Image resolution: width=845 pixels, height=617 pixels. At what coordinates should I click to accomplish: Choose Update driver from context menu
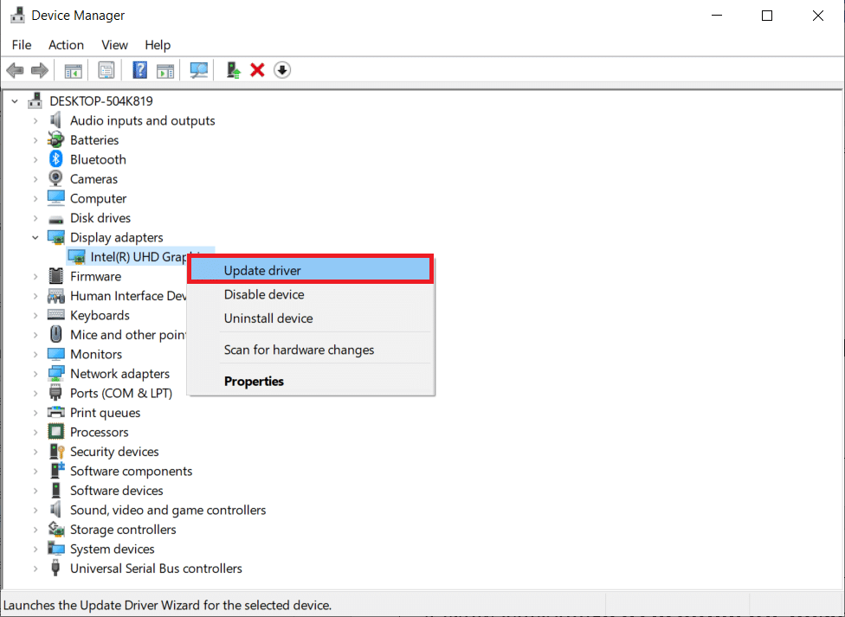click(x=311, y=271)
